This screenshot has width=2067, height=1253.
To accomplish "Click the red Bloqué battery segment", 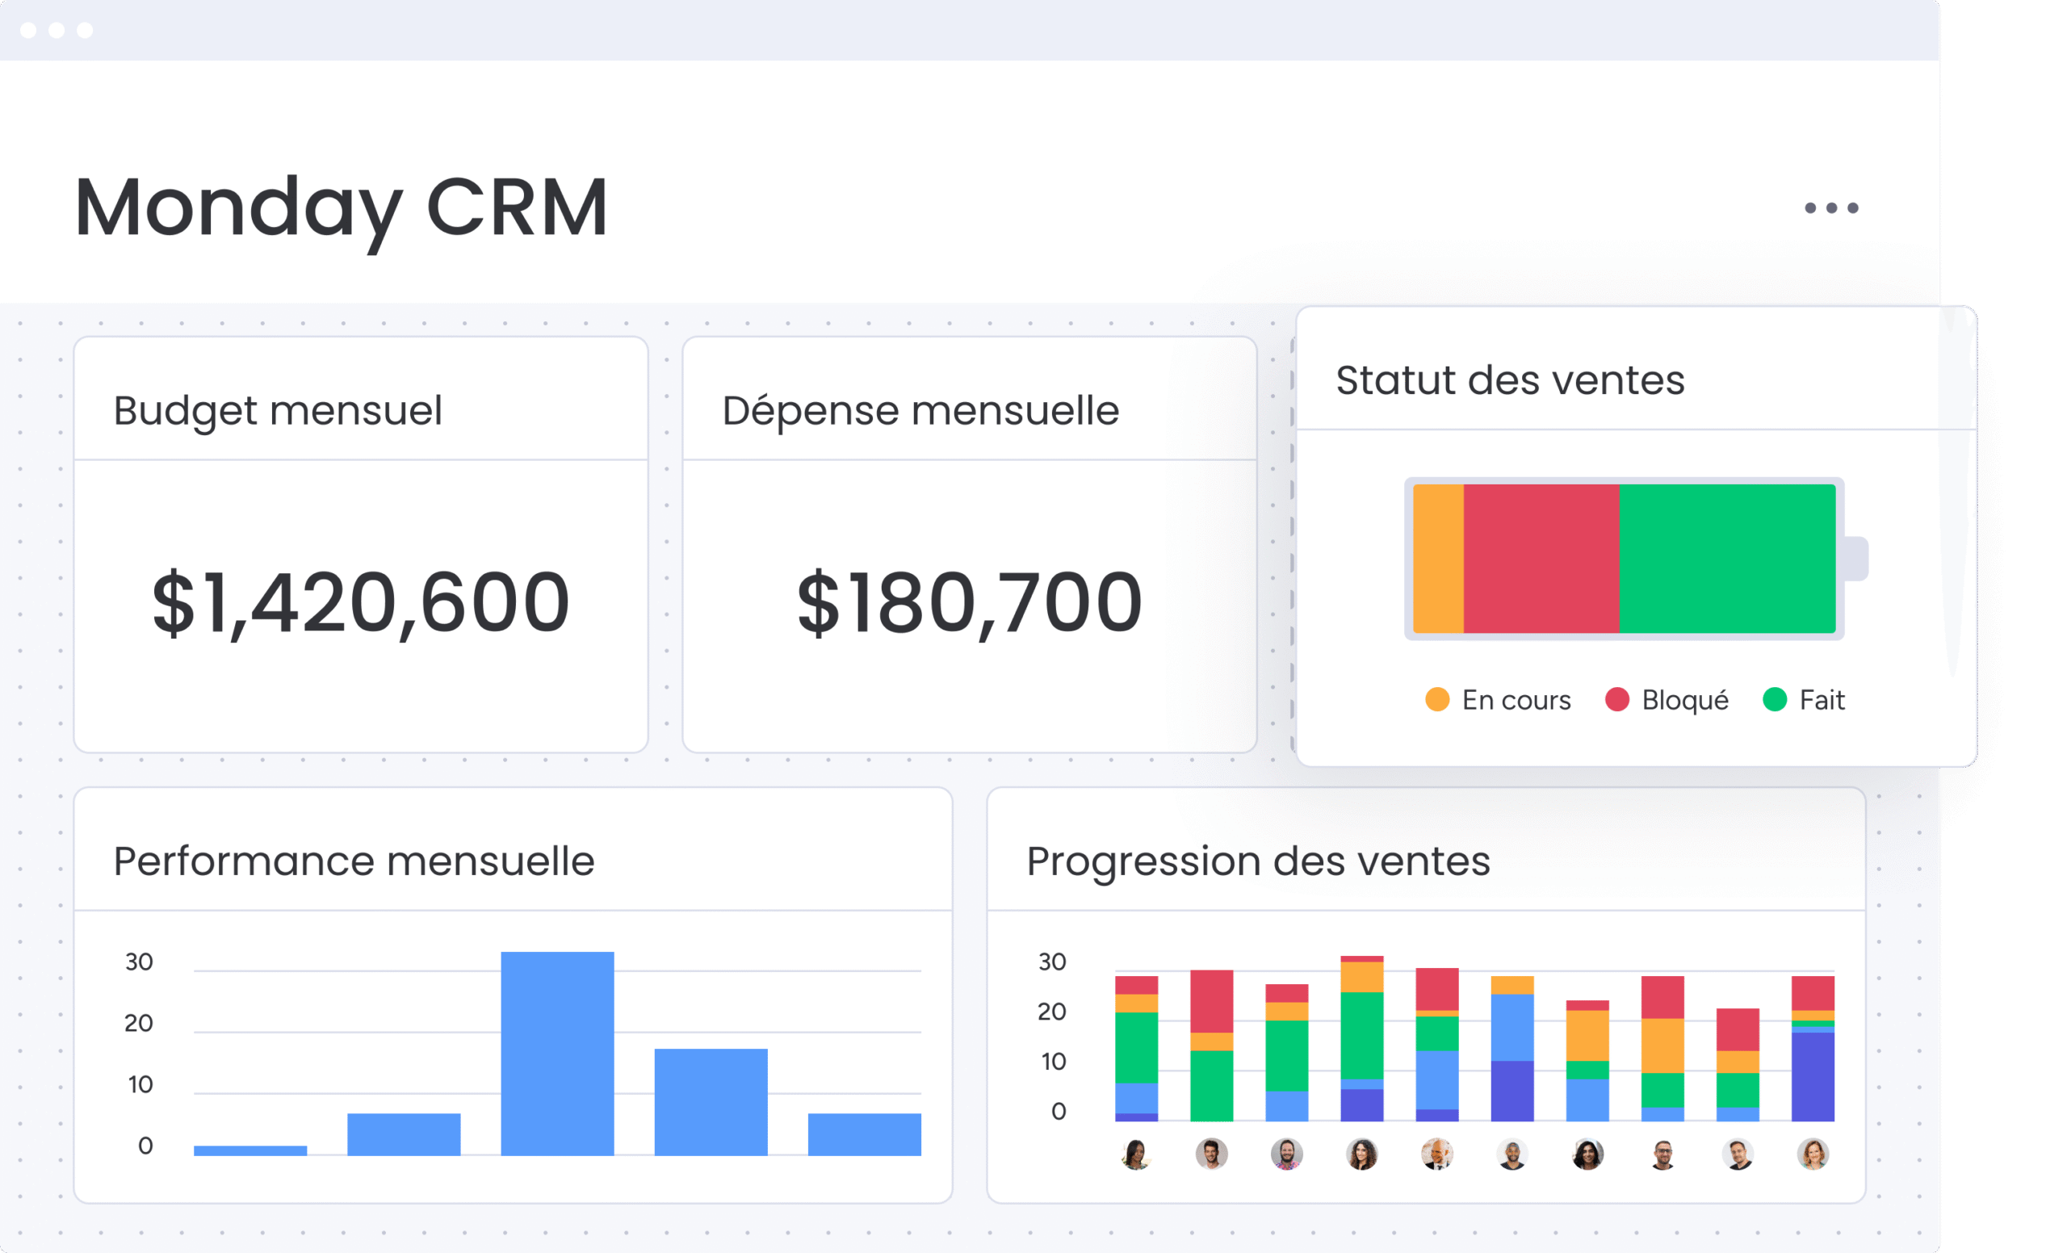I will point(1542,559).
